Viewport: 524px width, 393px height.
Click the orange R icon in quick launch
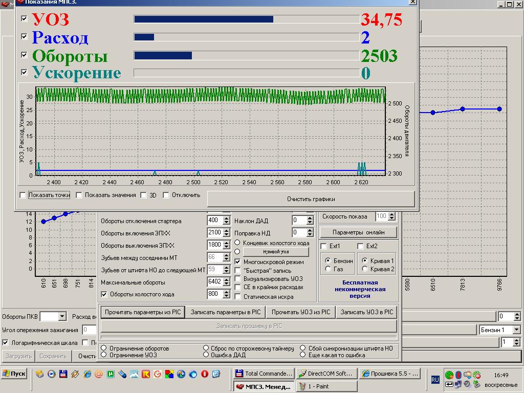(146, 374)
